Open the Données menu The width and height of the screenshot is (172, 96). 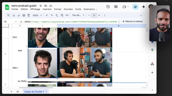(68, 9)
